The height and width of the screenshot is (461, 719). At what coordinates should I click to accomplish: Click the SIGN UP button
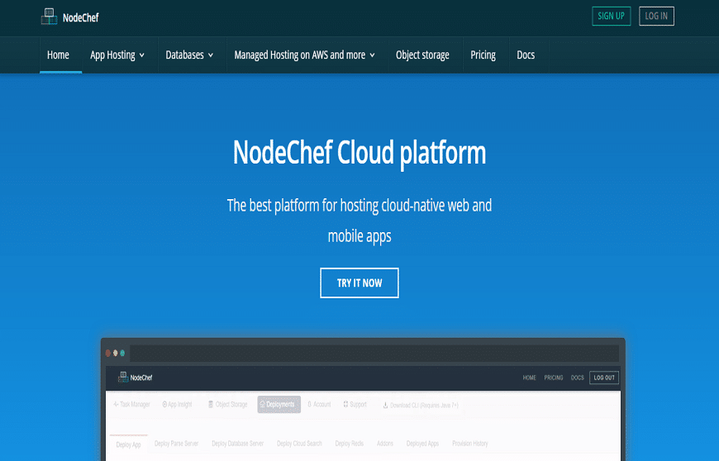coord(612,16)
